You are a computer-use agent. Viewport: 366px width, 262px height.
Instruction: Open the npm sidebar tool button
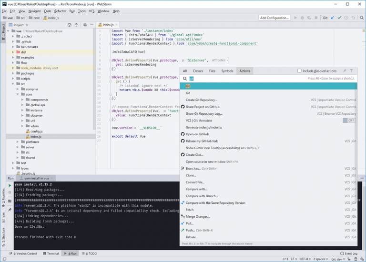(x=3, y=217)
